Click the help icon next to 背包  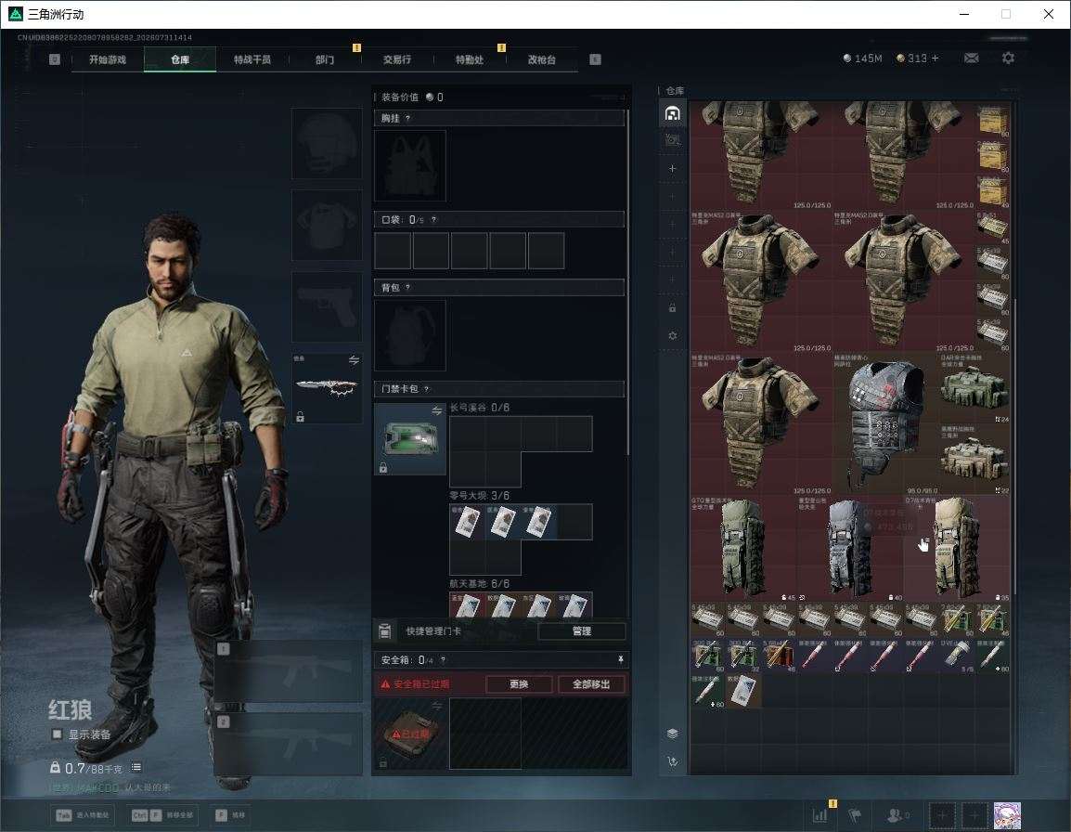click(x=407, y=288)
